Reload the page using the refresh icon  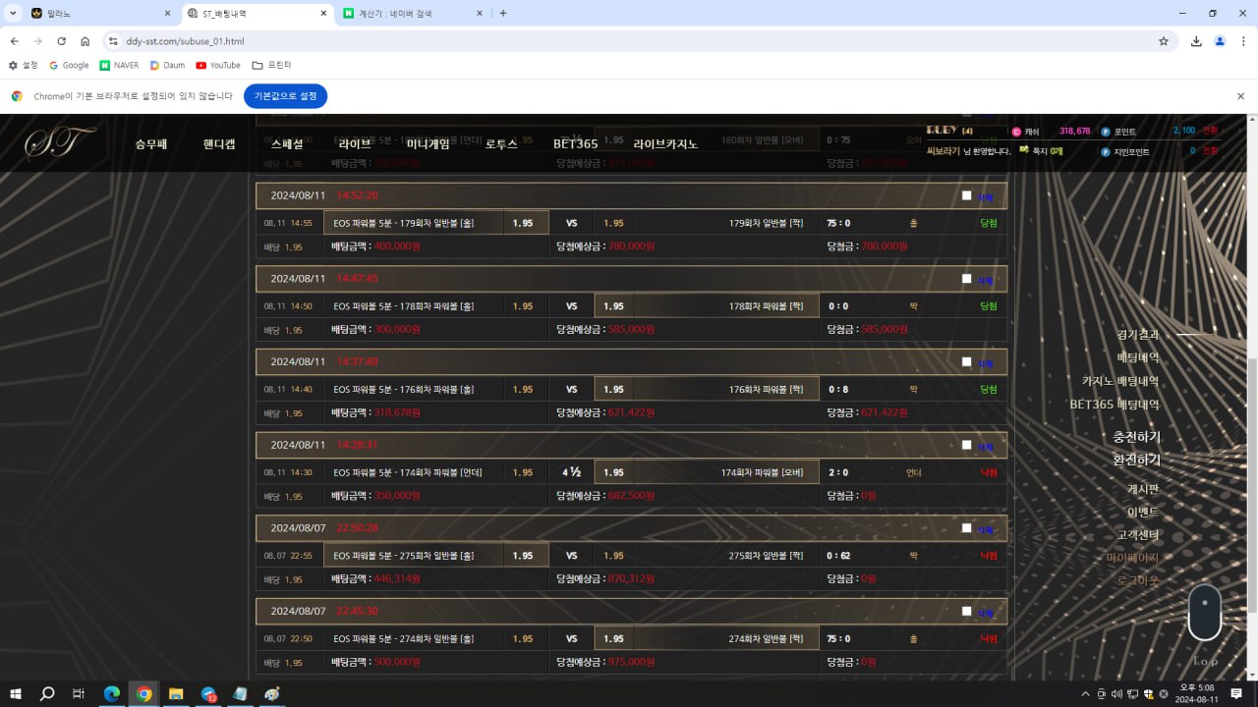pyautogui.click(x=61, y=41)
